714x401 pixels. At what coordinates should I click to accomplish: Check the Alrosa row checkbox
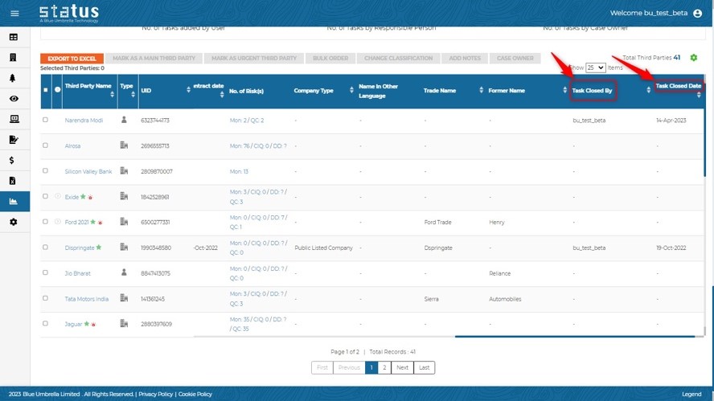(45, 145)
